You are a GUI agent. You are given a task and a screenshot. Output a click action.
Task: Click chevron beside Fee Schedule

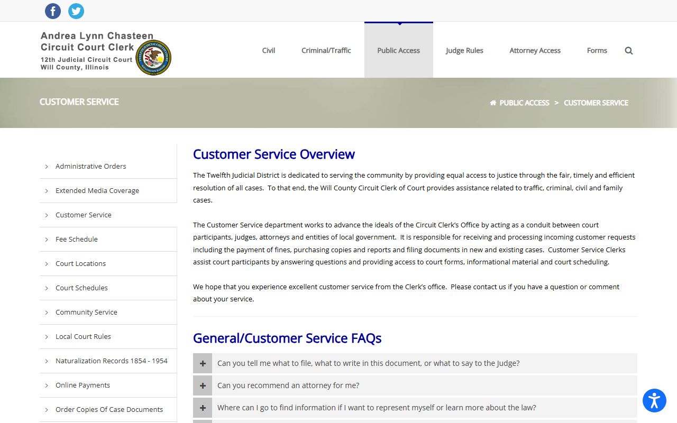47,240
